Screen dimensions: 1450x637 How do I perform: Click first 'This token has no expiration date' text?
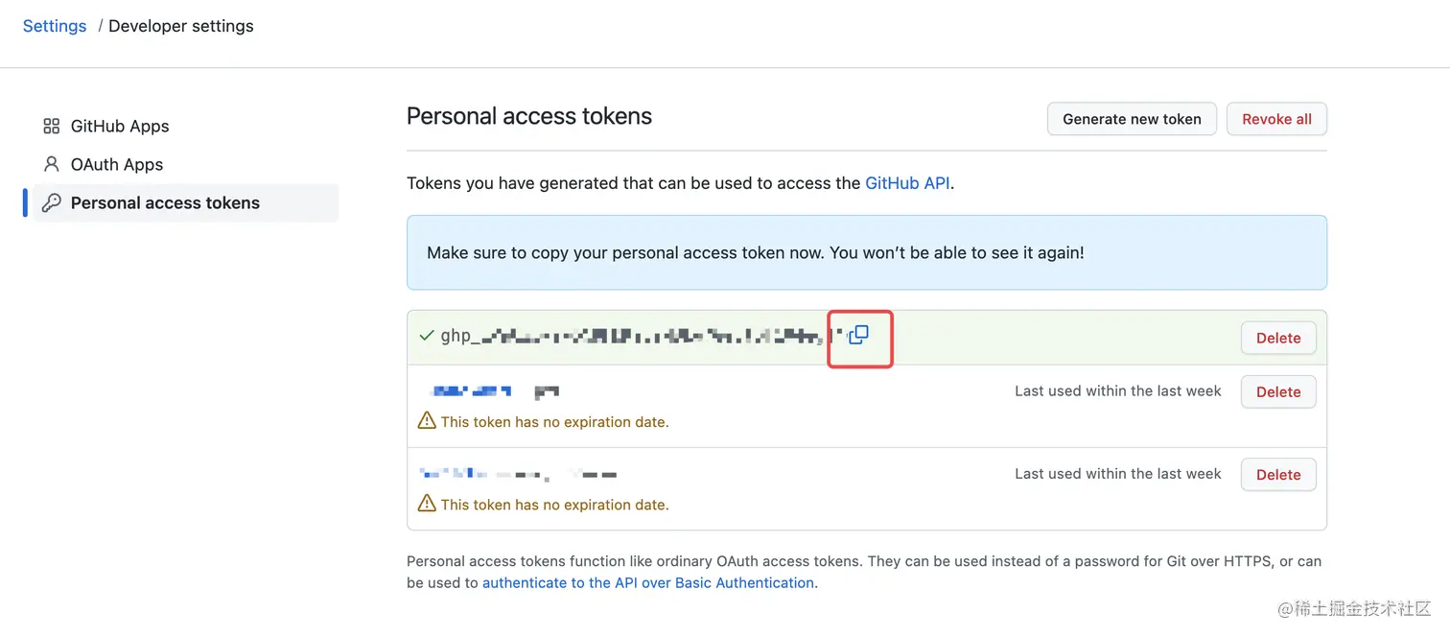[x=554, y=421]
